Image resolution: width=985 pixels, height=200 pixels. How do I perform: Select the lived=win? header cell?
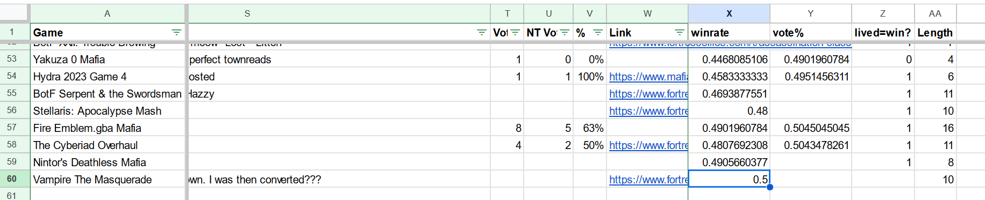tap(883, 33)
